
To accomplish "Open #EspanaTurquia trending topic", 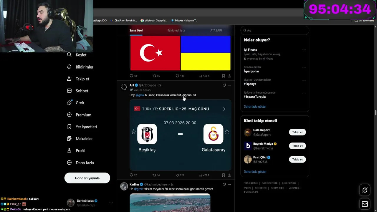I will click(255, 97).
